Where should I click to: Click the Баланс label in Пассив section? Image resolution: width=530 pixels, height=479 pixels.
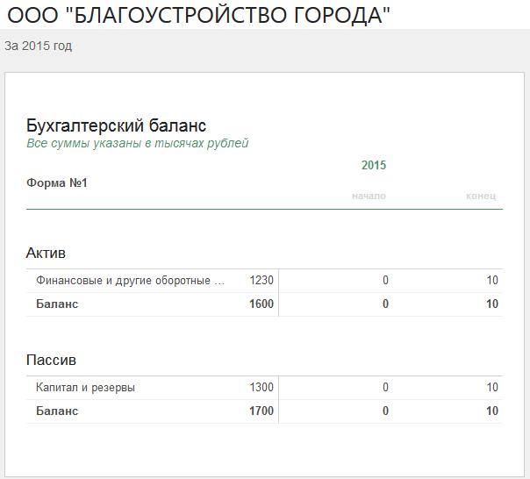[57, 411]
